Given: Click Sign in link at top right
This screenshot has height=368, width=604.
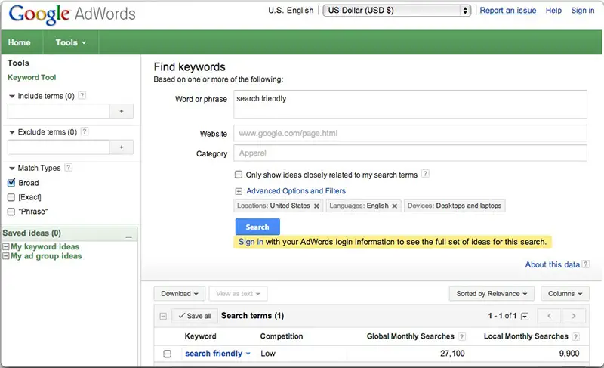Looking at the screenshot, I should (582, 11).
